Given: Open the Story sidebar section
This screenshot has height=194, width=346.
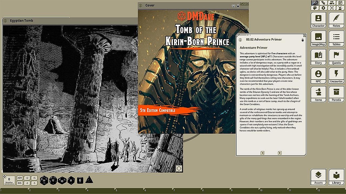Looking at the screenshot, I should 318,57.
